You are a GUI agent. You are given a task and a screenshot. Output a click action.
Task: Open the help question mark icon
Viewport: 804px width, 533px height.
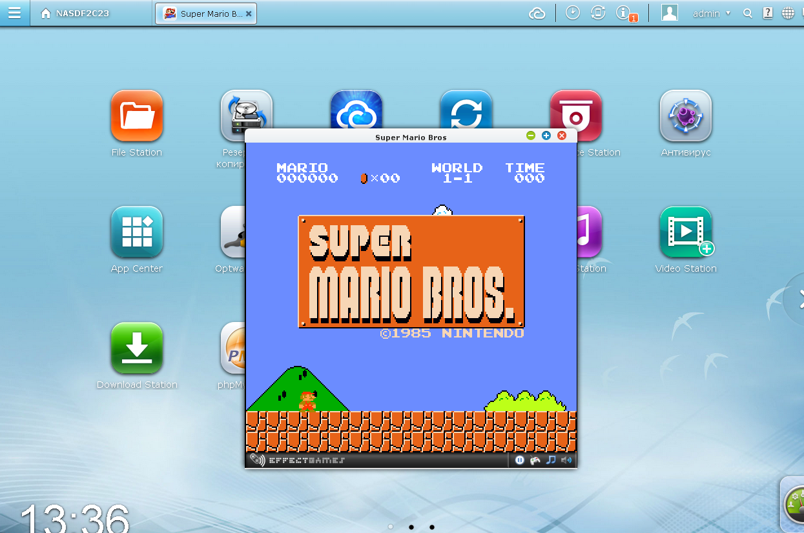coord(768,13)
